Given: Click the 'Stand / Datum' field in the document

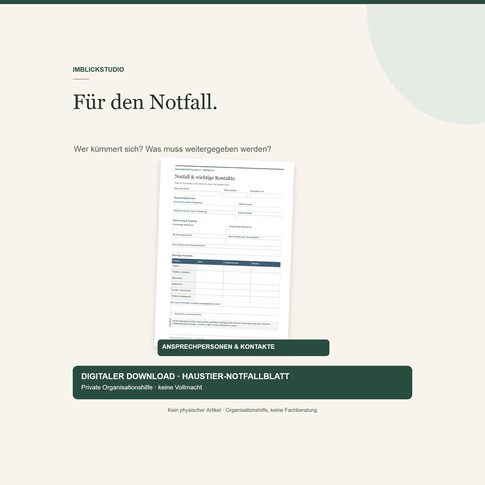Looking at the screenshot, I should click(x=236, y=195).
